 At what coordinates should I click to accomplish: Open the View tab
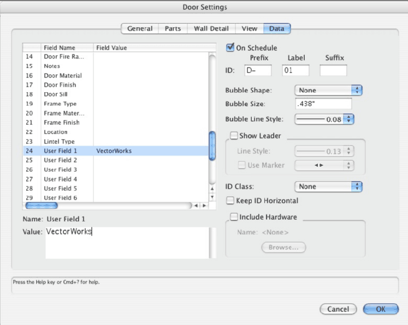click(x=249, y=28)
